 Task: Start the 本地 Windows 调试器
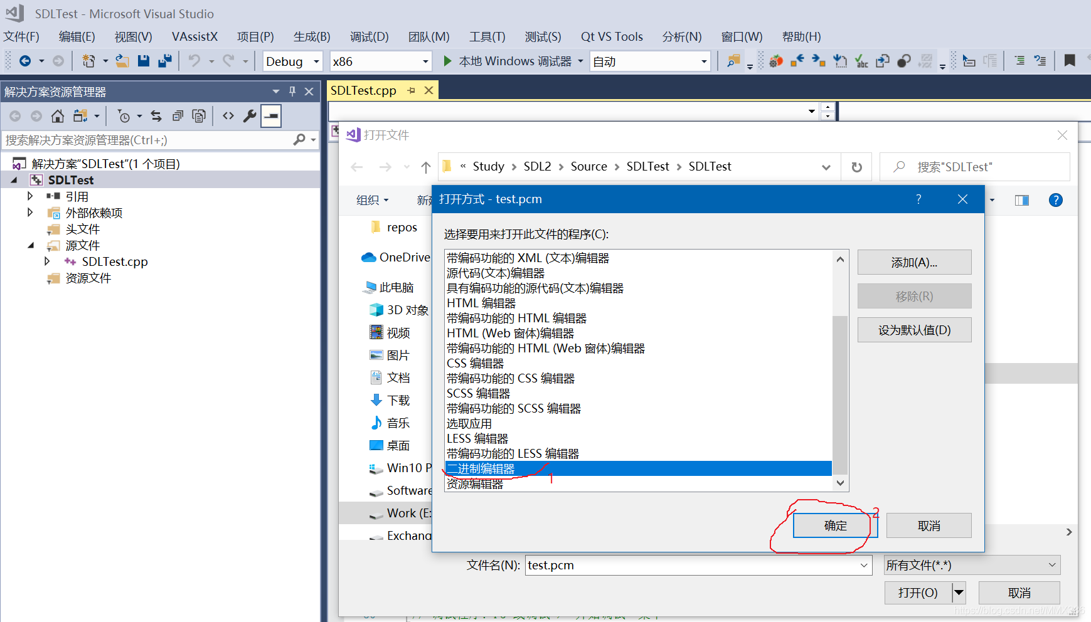(x=508, y=61)
